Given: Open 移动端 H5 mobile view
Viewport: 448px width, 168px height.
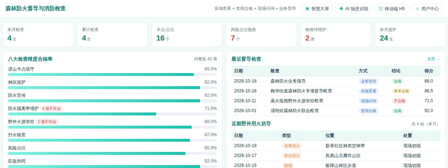Looking at the screenshot, I should [x=392, y=9].
